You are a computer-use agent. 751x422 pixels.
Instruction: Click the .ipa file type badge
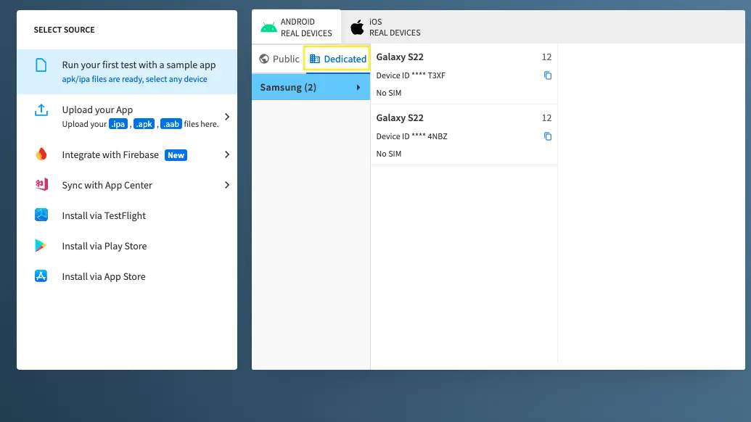[118, 124]
